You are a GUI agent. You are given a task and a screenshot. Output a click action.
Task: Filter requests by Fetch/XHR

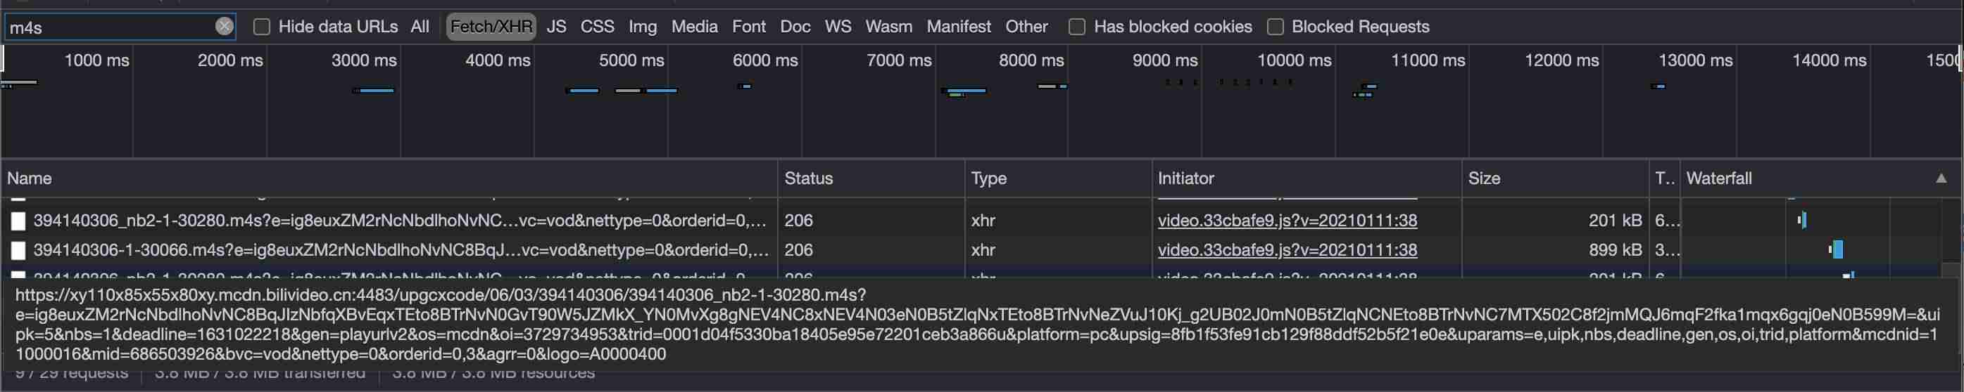491,27
